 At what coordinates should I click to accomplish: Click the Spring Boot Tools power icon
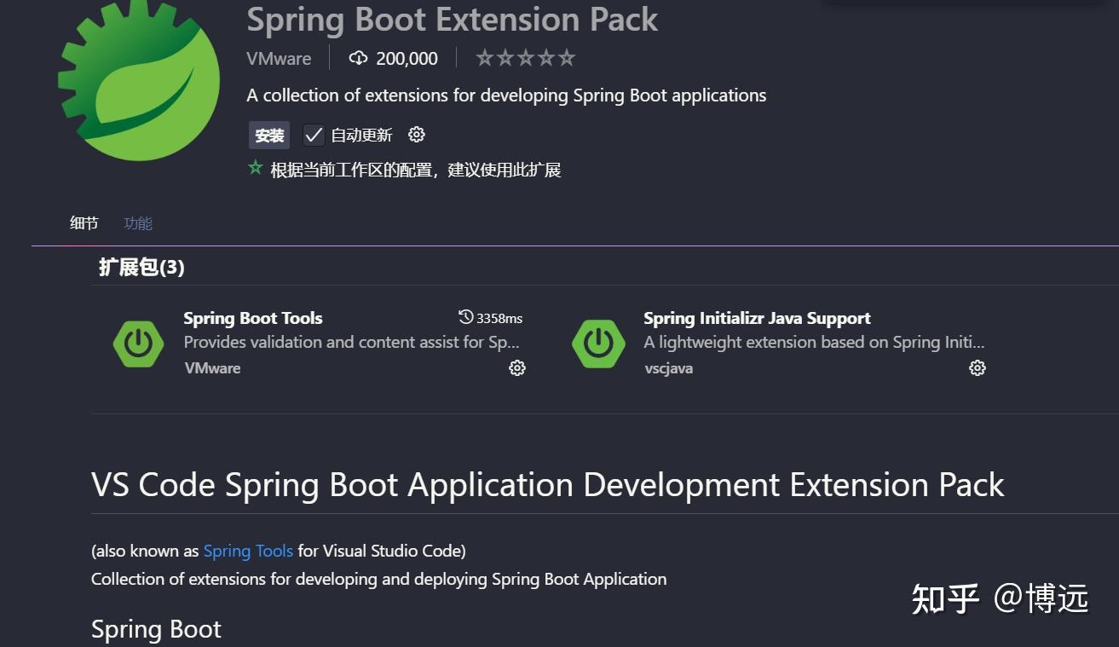[x=138, y=344]
